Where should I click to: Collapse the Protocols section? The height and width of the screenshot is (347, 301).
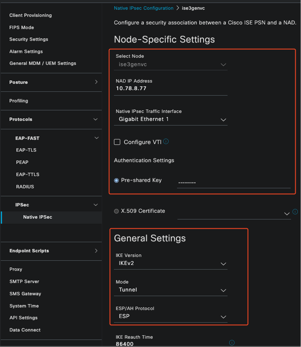[x=95, y=119]
